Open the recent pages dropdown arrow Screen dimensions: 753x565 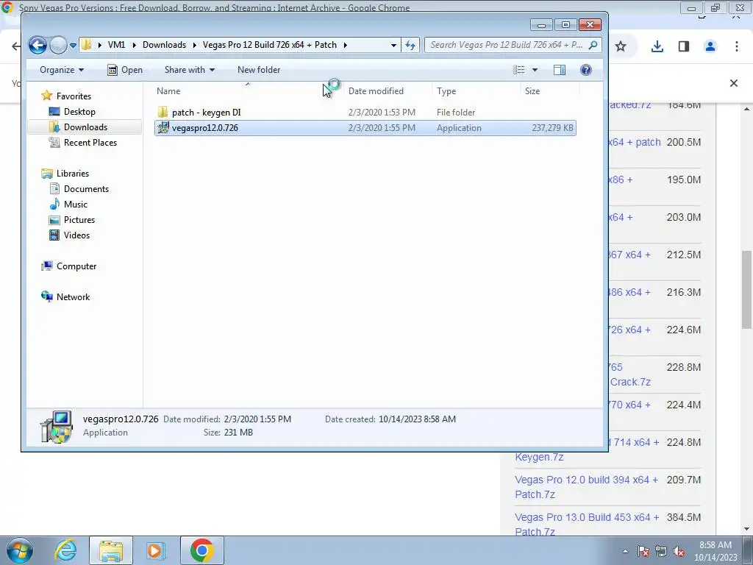click(x=73, y=45)
